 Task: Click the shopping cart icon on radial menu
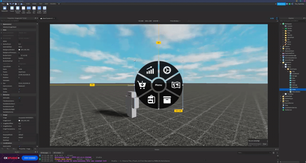coord(141,85)
